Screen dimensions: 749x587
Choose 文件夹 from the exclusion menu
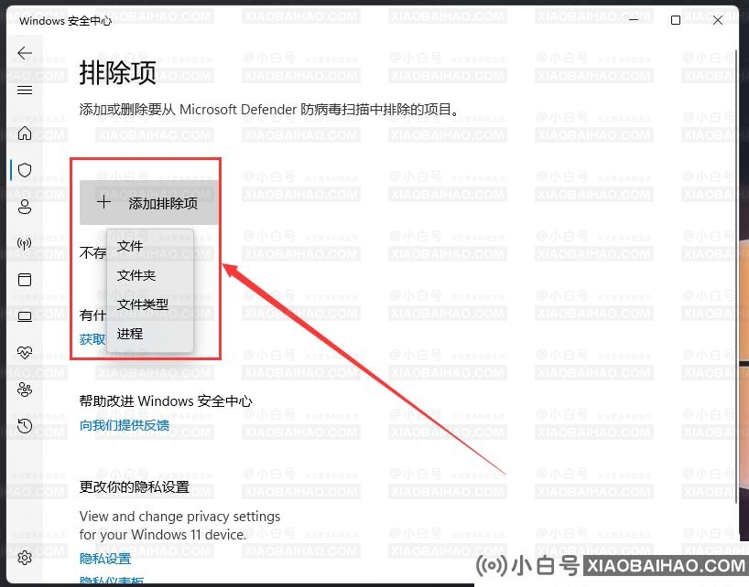[150, 275]
